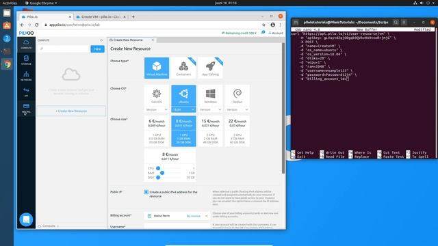Viewport: 438px width, 246px height.
Task: Open the Billing section in sidebar
Action: coord(26,108)
